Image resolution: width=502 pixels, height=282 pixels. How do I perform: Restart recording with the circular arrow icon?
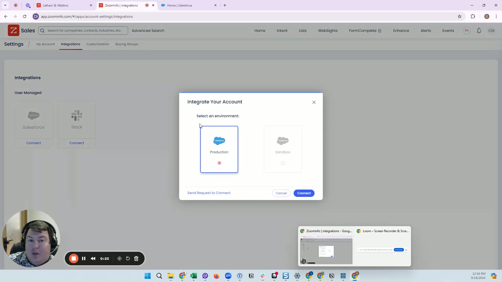128,258
